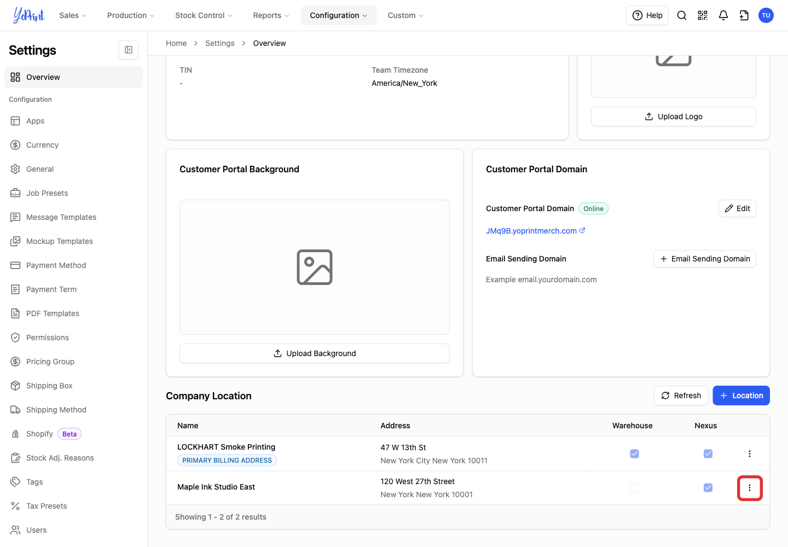Viewport: 788px width, 547px height.
Task: Open Users settings page
Action: [73, 530]
